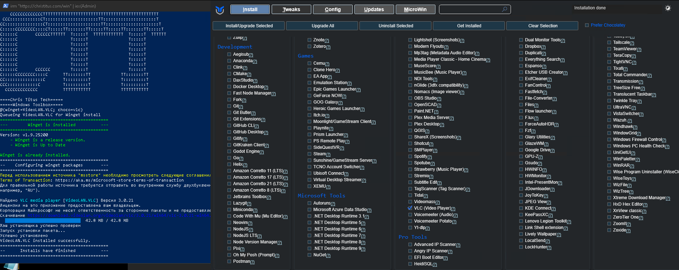Viewport: 679px width, 270px height.
Task: Check the Ubisoft Connect checkbox
Action: click(309, 173)
